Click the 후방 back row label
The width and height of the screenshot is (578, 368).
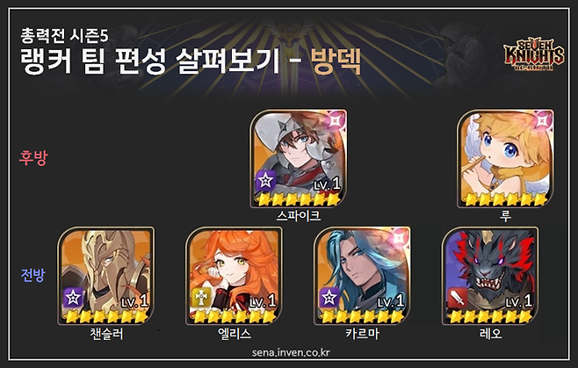(33, 158)
